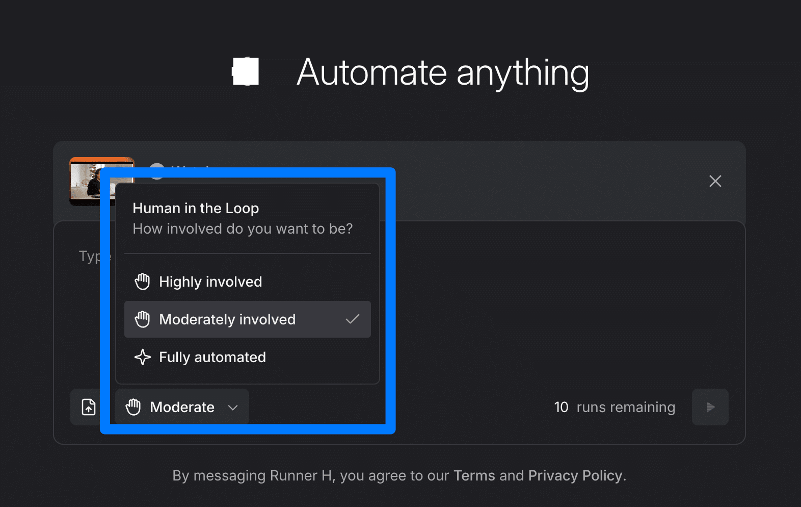Click the checkmark on Moderately involved
801x507 pixels.
tap(353, 319)
